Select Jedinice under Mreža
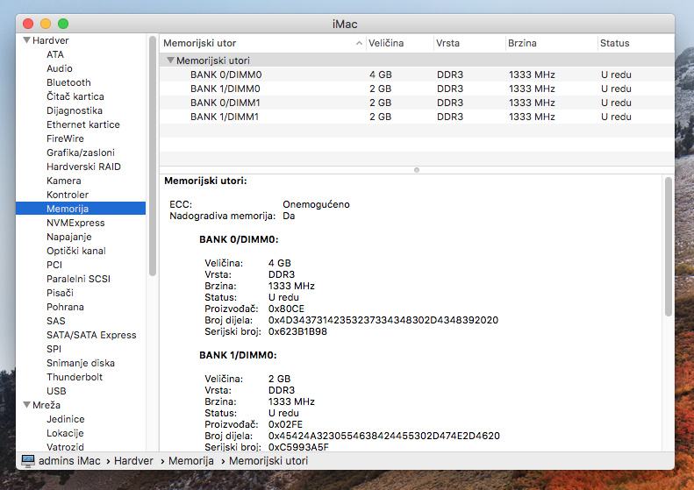This screenshot has height=490, width=694. [x=66, y=419]
